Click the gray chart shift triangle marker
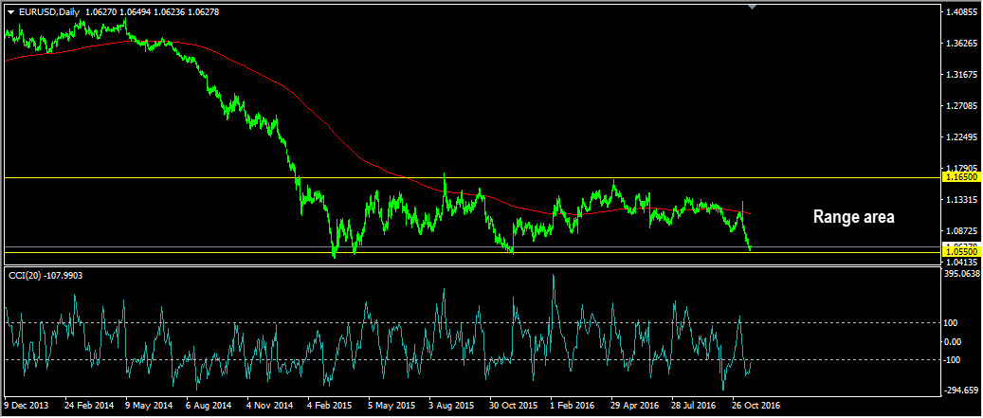The width and height of the screenshot is (983, 418). point(753,7)
